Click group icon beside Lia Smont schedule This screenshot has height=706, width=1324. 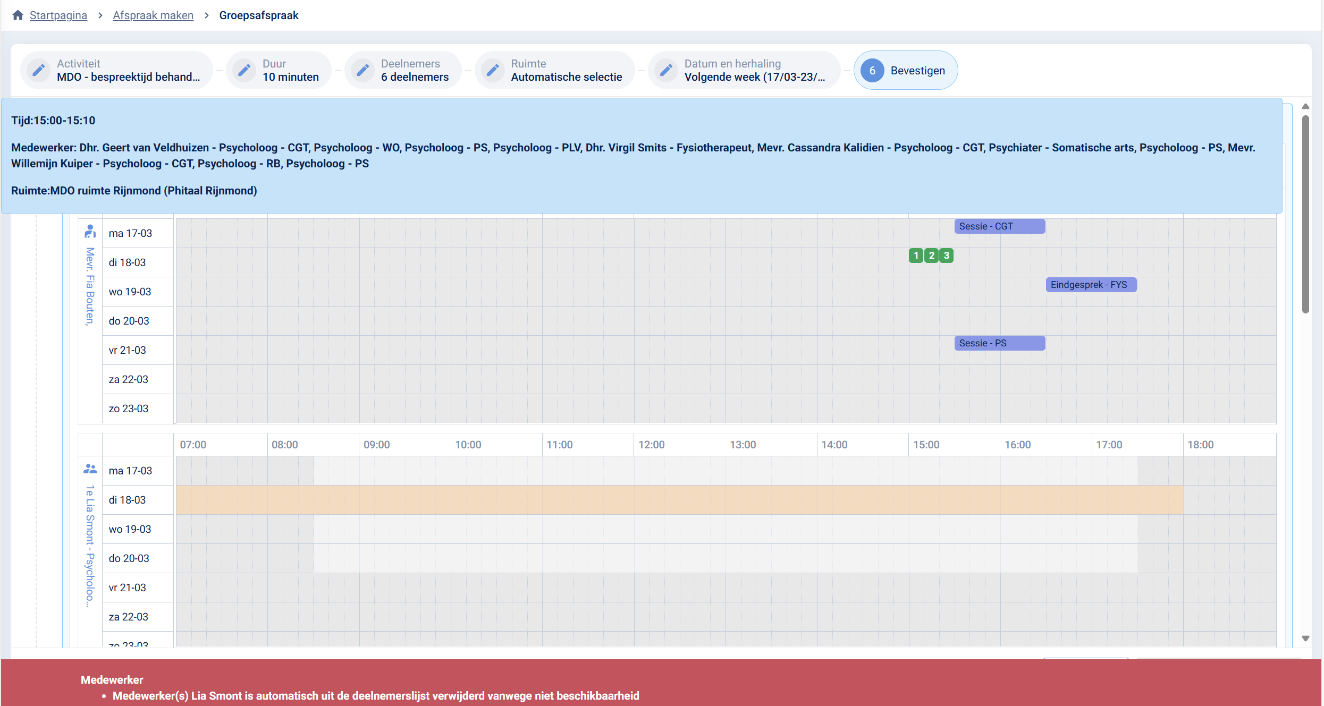tap(90, 469)
